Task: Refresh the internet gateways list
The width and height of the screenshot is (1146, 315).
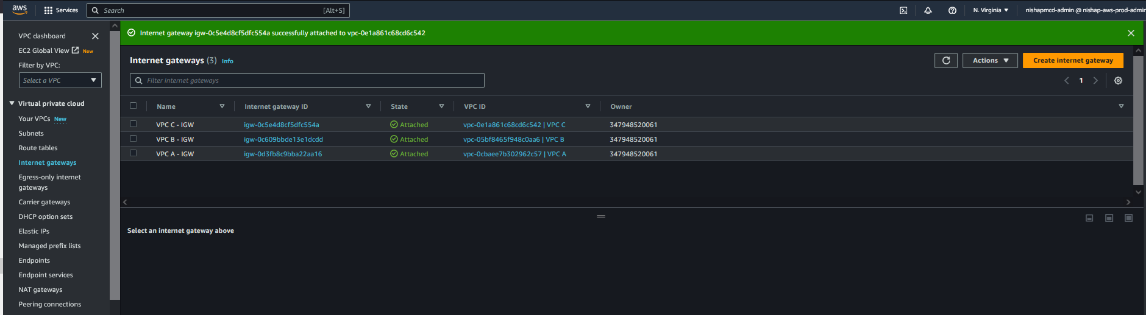Action: coord(946,61)
